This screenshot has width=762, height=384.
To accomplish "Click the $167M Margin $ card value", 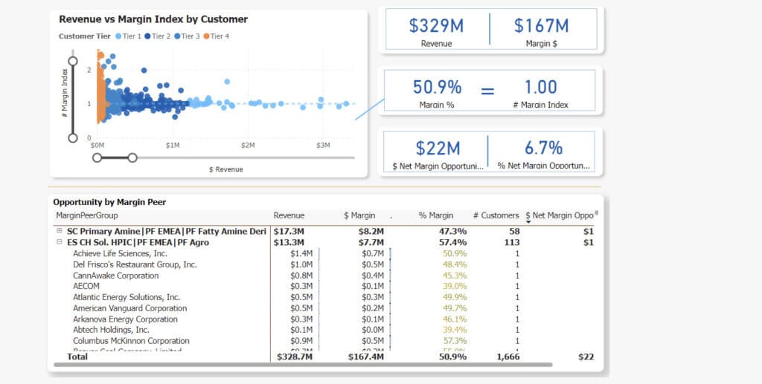I will pos(542,26).
